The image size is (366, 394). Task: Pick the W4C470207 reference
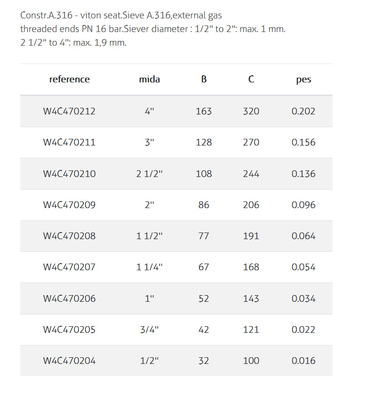[69, 267]
